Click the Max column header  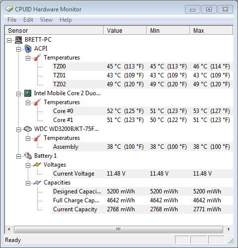click(x=211, y=30)
